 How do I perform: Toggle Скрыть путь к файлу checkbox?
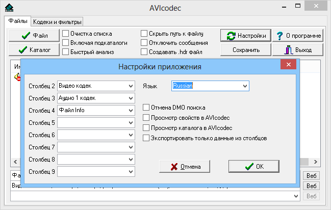[144, 33]
